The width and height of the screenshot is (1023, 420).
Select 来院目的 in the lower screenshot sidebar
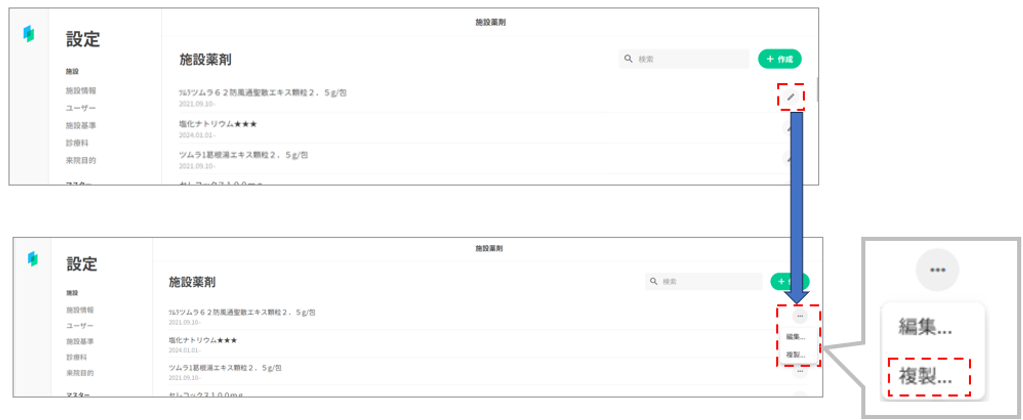(80, 373)
